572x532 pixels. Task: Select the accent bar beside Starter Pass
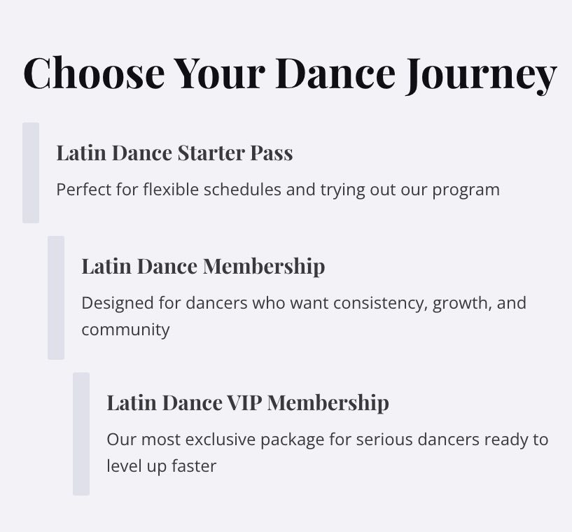(x=31, y=173)
